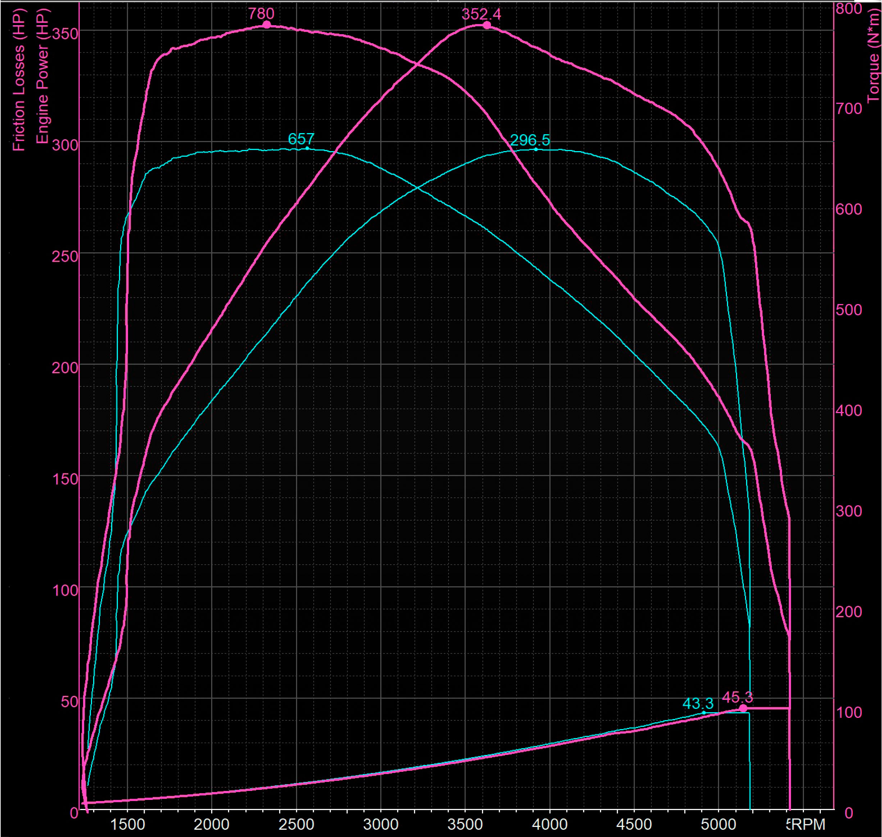Click the cyan 657 torque peak marker

click(x=307, y=148)
